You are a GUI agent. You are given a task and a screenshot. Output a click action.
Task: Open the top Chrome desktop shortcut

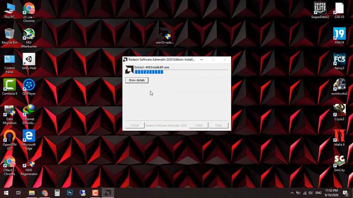pyautogui.click(x=29, y=12)
